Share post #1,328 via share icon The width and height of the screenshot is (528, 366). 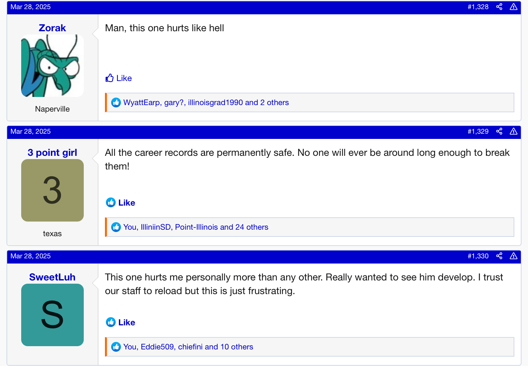[499, 7]
